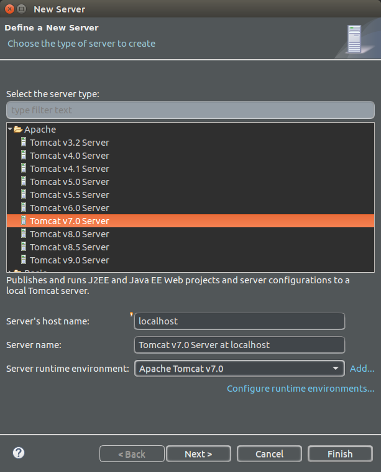
Task: Click the disabled < Back button
Action: (132, 454)
